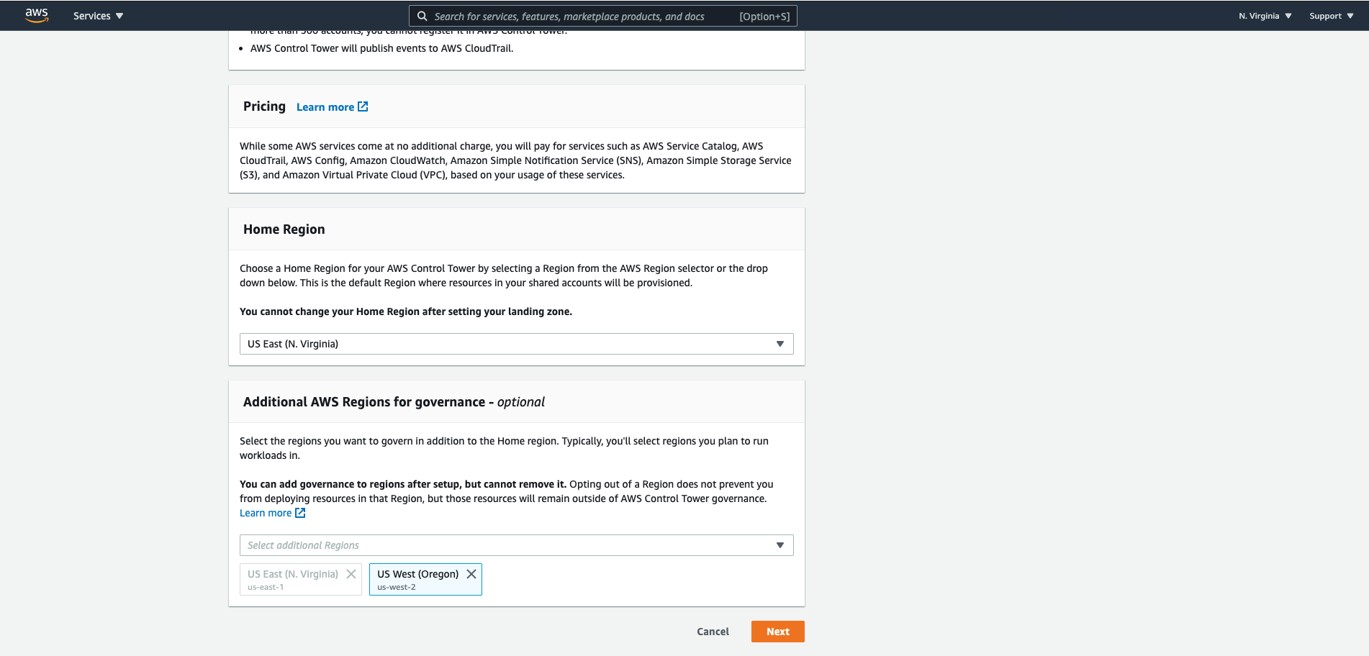Click the Additional AWS Regions for governance heading
1369x656 pixels.
[394, 402]
